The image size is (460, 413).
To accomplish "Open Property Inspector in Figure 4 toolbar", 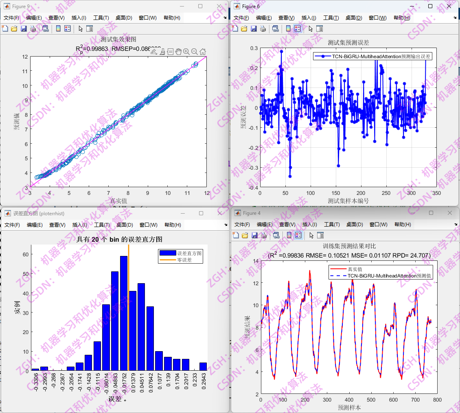I will click(x=320, y=235).
